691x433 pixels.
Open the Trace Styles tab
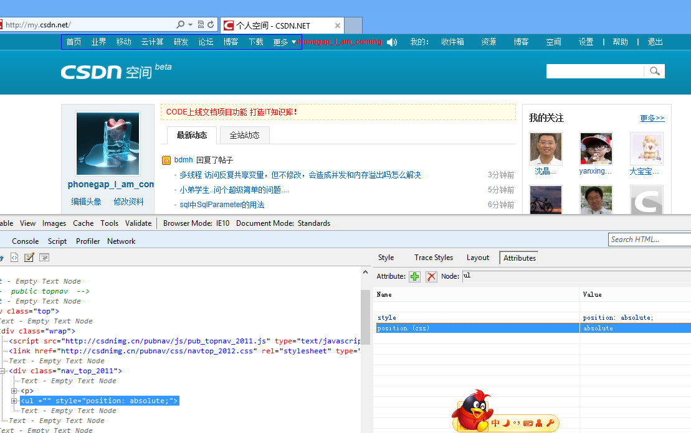point(434,258)
